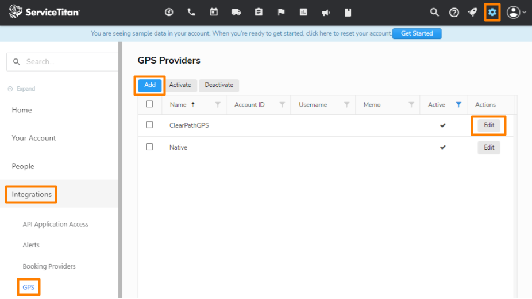The image size is (532, 299).
Task: Edit the Native provider
Action: pos(489,147)
